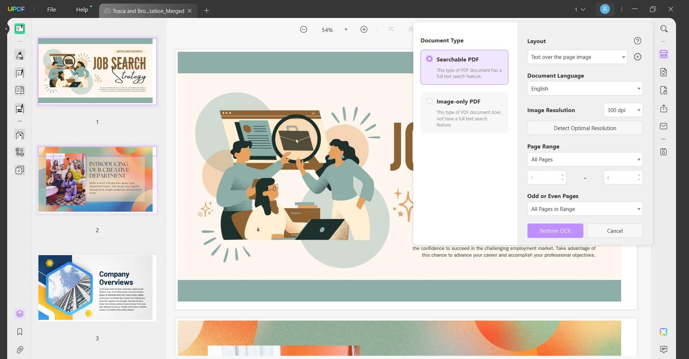Open the user account avatar R
689x359 pixels.
(x=605, y=9)
